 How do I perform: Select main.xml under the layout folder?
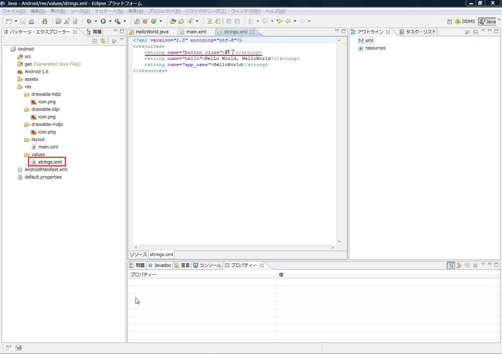pos(45,147)
